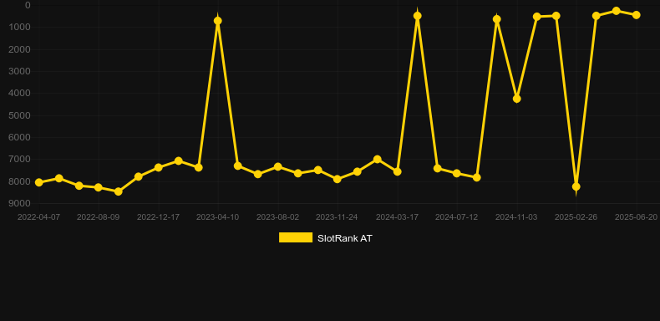Image resolution: width=660 pixels, height=321 pixels.
Task: Click the yellow SlotRank AT legend swatch
Action: coord(296,237)
